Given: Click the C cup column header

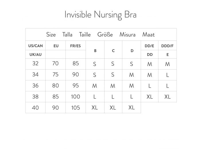Looking at the screenshot, I should 113,51.
